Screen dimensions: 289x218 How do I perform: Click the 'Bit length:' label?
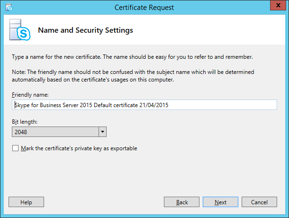point(25,122)
